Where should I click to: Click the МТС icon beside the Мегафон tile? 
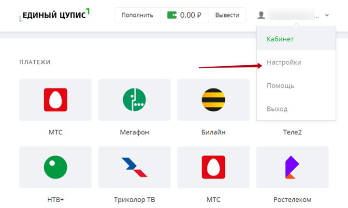pos(55,100)
